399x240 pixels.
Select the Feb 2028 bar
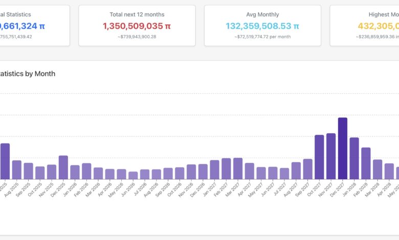(x=366, y=163)
